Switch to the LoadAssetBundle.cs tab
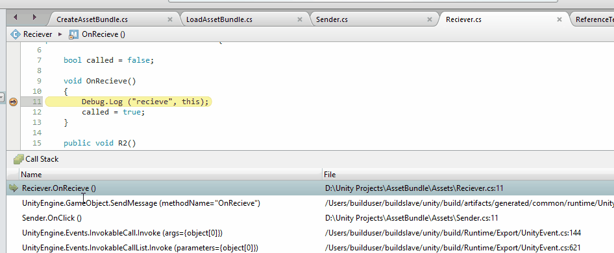 coord(219,19)
